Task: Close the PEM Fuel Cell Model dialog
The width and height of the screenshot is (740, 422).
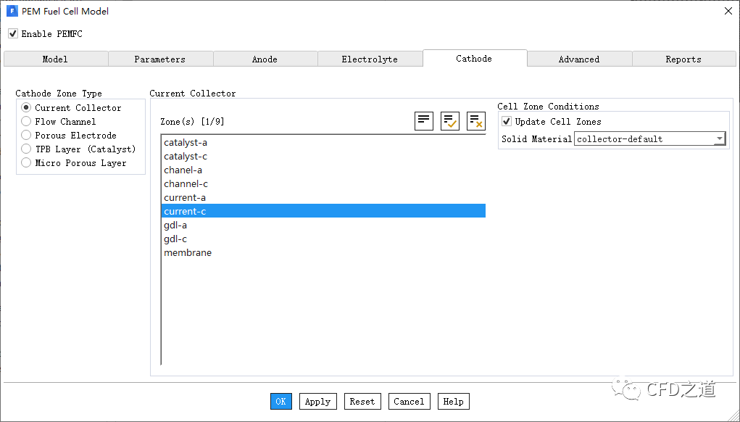Action: tap(728, 11)
